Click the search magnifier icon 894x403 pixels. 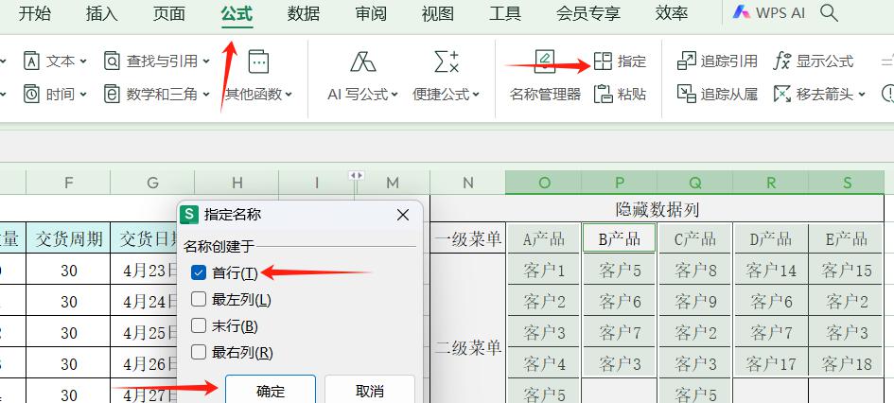(x=829, y=12)
